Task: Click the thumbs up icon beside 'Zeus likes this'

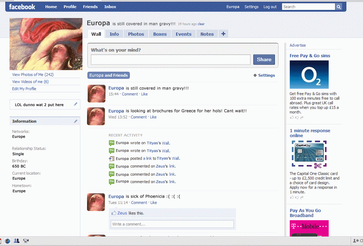Action: 114,213
